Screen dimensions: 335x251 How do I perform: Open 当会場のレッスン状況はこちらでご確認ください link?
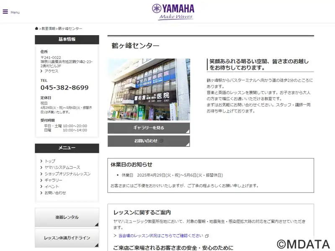[x=161, y=236]
